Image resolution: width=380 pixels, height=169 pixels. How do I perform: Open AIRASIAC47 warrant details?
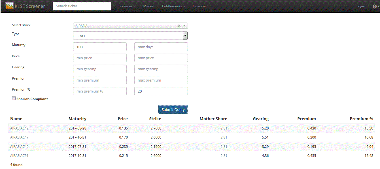(19, 137)
